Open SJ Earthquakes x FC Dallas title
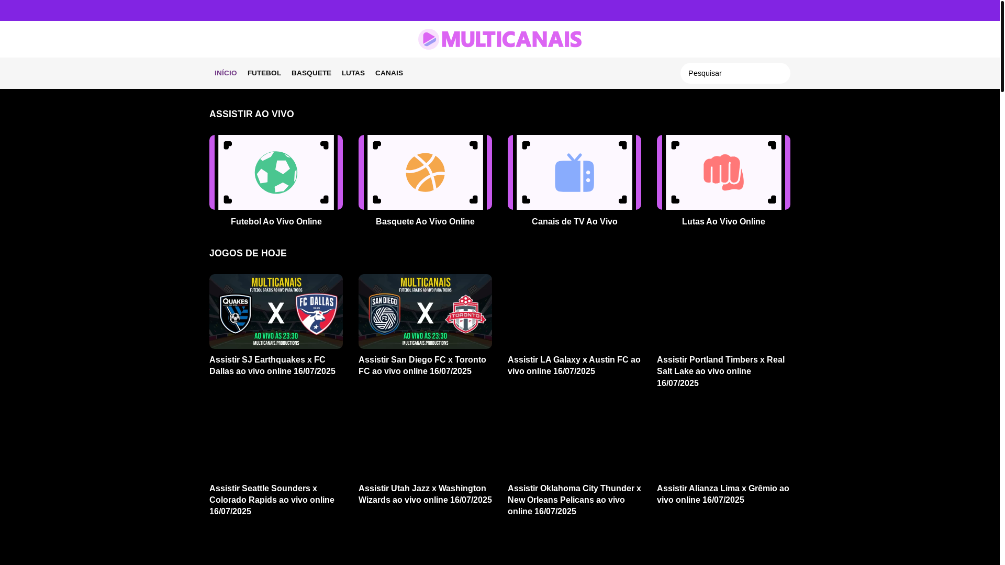 pos(273,366)
